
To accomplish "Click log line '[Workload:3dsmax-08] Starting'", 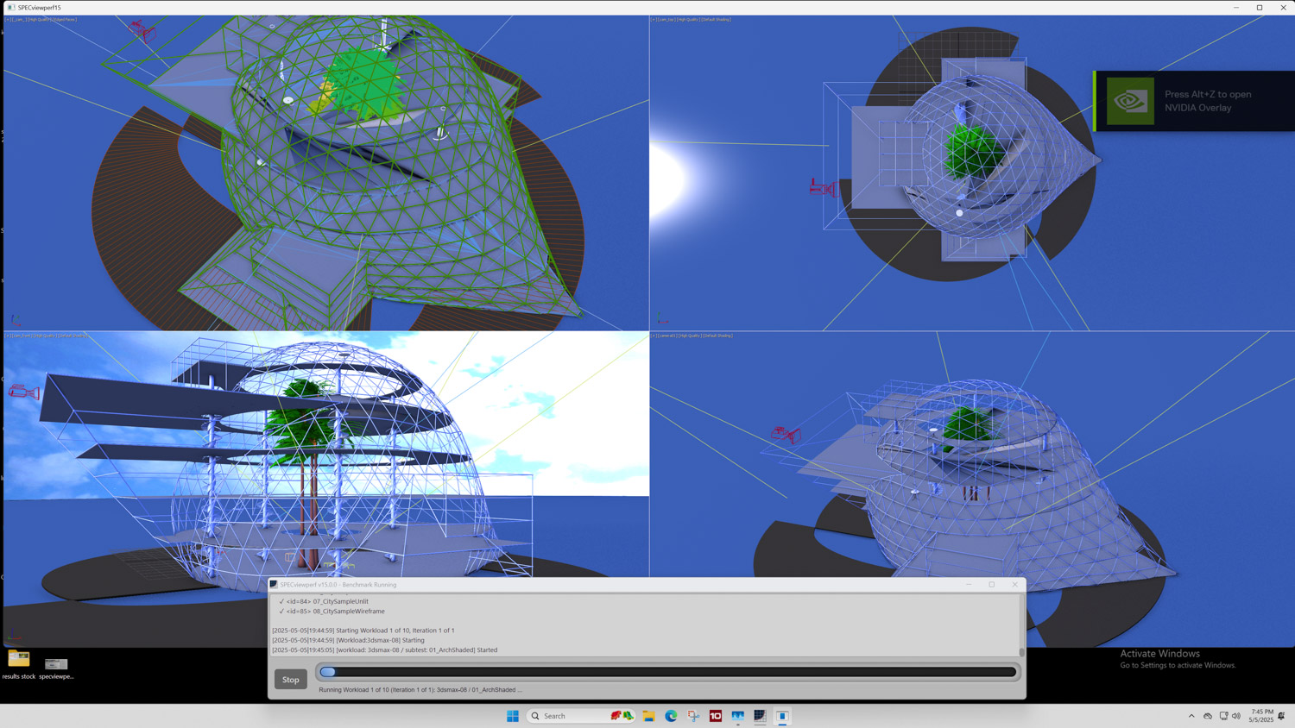I will (x=348, y=640).
